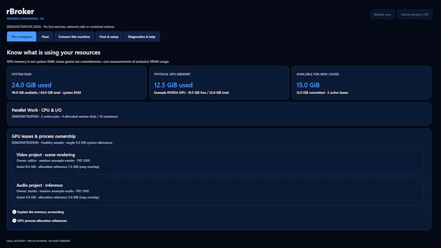
Task: Click the rBroker logo title
Action: 20,12
